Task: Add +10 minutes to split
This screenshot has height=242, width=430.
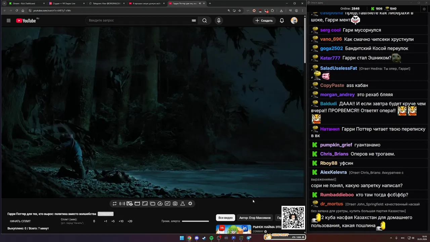Action: pos(121,221)
